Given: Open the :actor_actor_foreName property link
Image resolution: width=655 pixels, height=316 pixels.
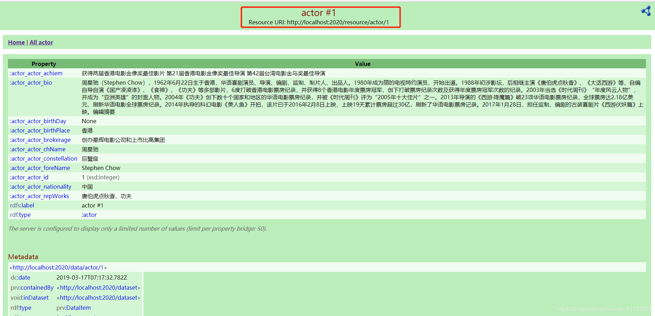Looking at the screenshot, I should (x=40, y=168).
